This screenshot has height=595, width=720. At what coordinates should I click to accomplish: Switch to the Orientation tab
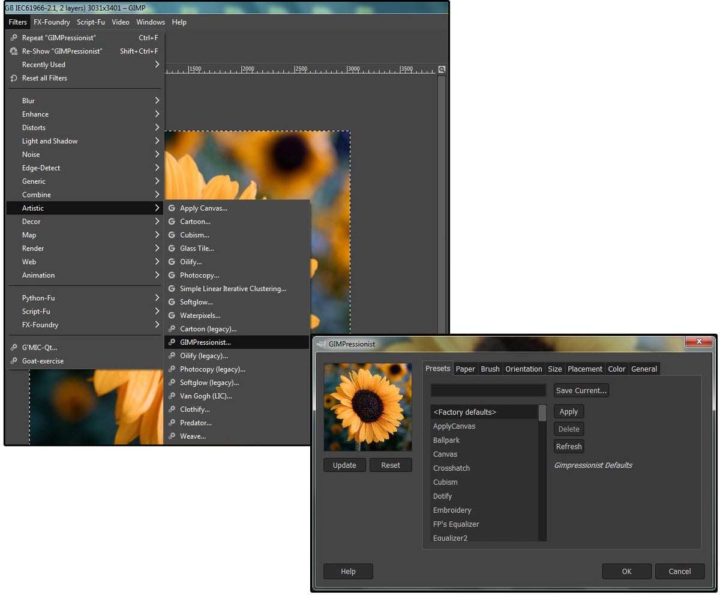coord(524,369)
